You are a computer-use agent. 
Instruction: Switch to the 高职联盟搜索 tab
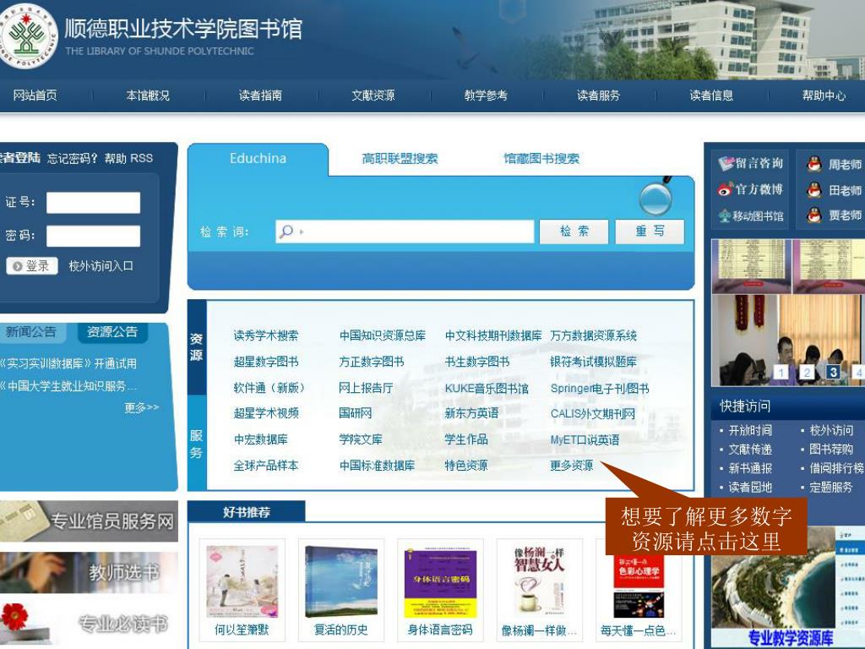click(400, 159)
